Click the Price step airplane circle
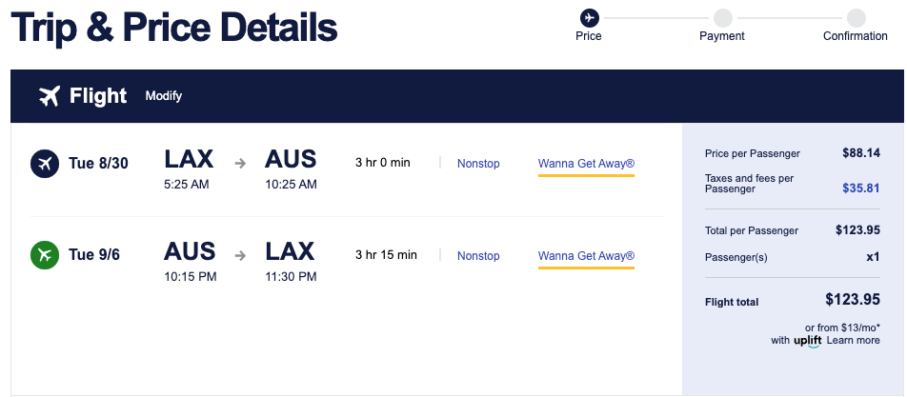This screenshot has height=397, width=907. (x=589, y=17)
